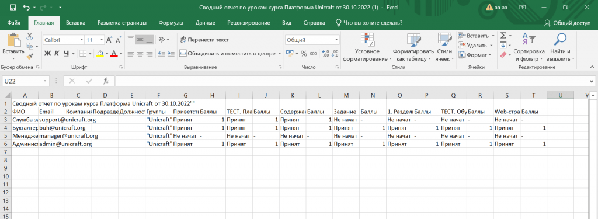Open cell borders button
The height and width of the screenshot is (219, 598).
point(82,53)
